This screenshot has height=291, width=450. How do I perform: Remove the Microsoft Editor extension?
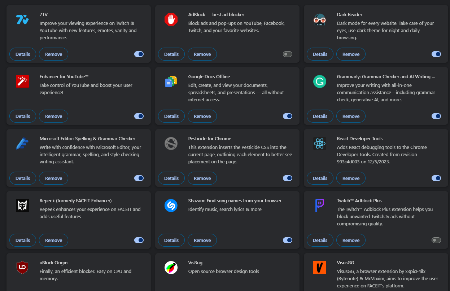(54, 178)
